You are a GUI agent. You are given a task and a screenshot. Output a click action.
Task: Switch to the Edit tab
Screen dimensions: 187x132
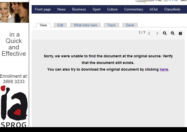pyautogui.click(x=60, y=25)
